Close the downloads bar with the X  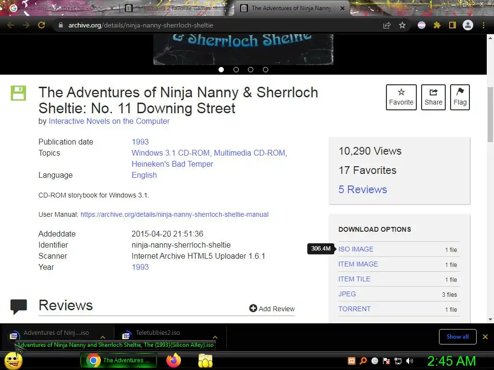(485, 337)
